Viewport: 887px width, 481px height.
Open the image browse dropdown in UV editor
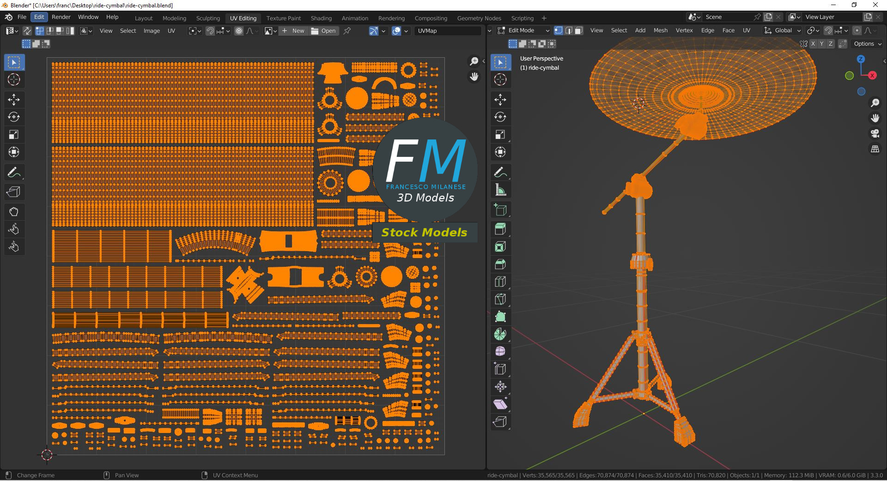[x=271, y=31]
